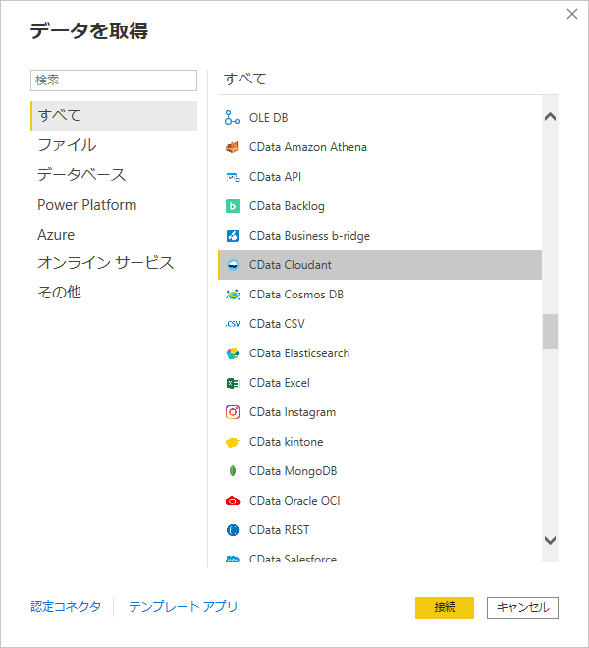Click the CData Instagram icon
589x648 pixels.
tap(233, 412)
